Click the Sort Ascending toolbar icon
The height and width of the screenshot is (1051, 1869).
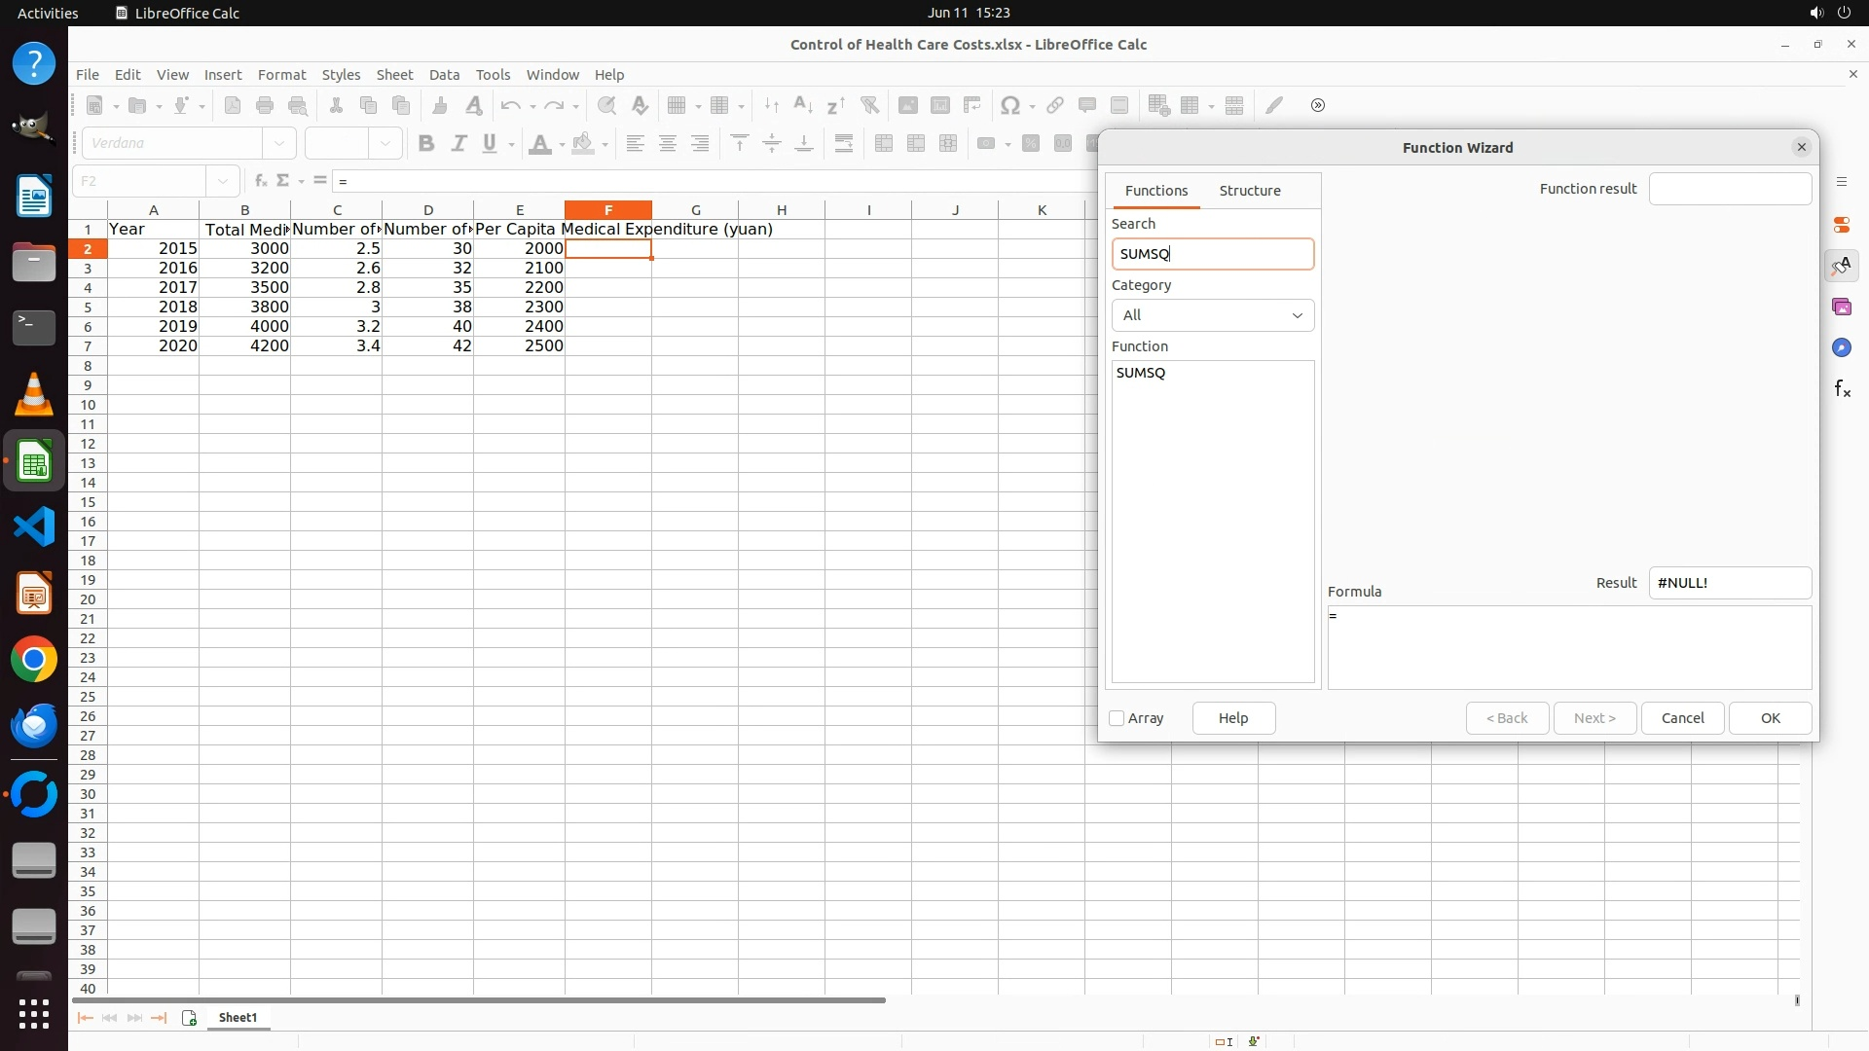(x=803, y=105)
